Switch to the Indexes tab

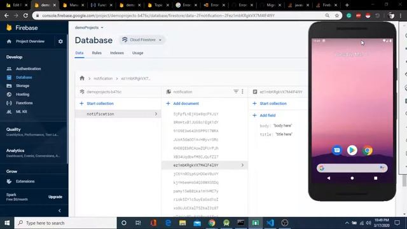(x=117, y=53)
